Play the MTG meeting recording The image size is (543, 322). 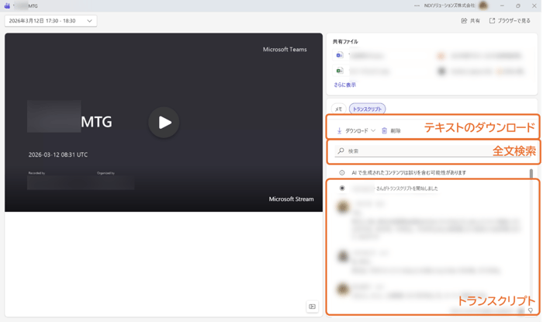point(164,123)
